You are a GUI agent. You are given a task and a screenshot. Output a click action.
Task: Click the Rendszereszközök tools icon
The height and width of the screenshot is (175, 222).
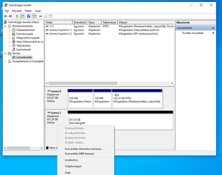(x=10, y=26)
